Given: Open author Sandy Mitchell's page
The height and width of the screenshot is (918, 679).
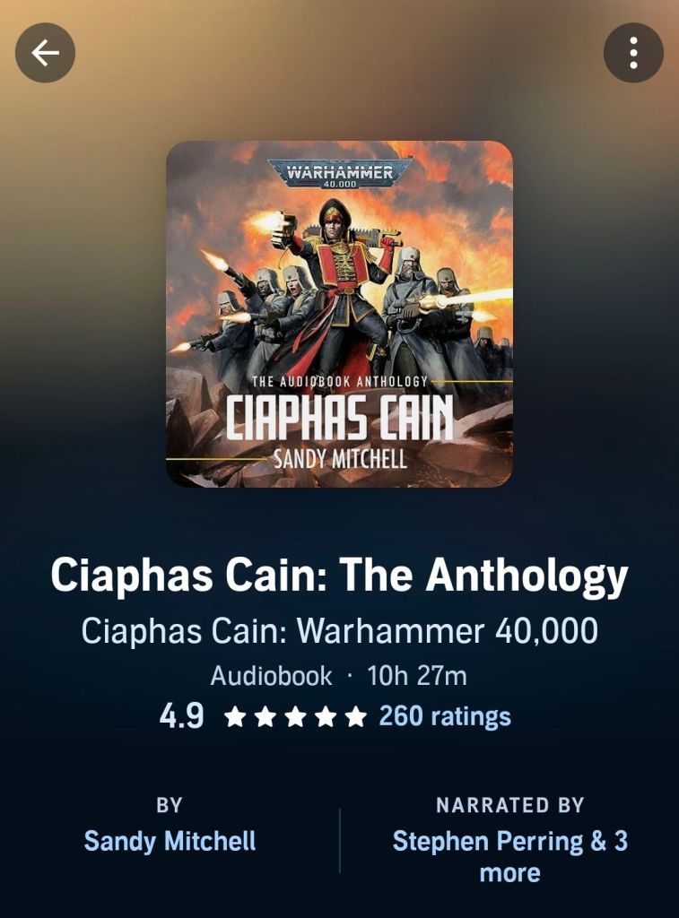Looking at the screenshot, I should [170, 841].
